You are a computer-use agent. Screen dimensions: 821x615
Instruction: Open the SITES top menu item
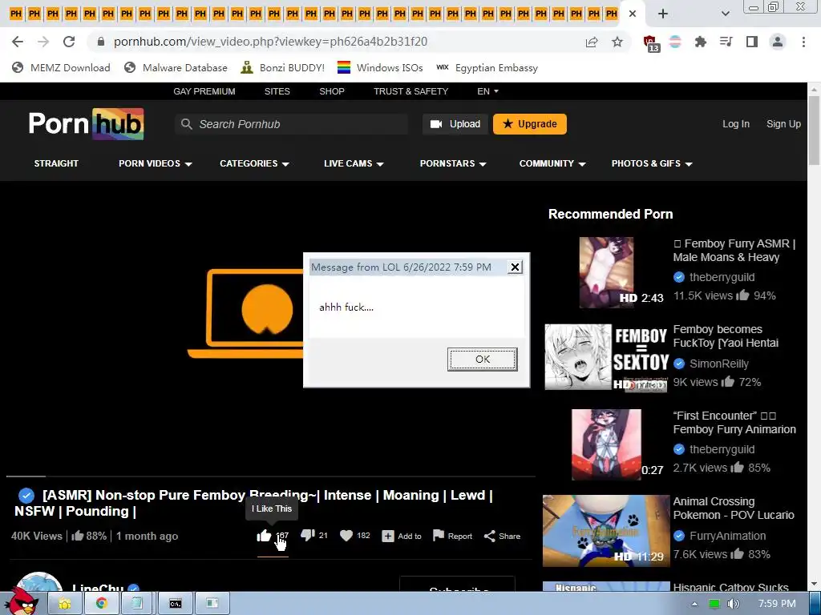pyautogui.click(x=277, y=91)
